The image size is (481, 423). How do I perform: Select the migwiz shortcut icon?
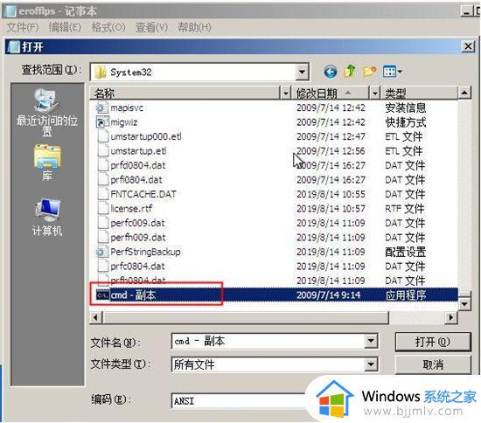(x=102, y=122)
